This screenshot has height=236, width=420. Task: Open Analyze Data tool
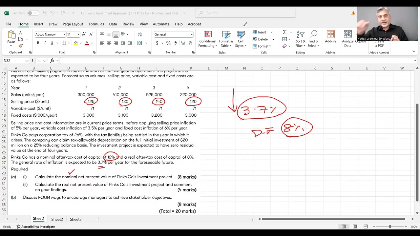click(347, 39)
